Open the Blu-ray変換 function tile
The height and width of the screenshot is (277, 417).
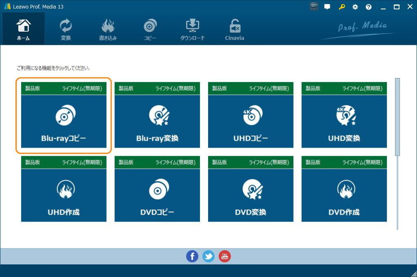(157, 115)
